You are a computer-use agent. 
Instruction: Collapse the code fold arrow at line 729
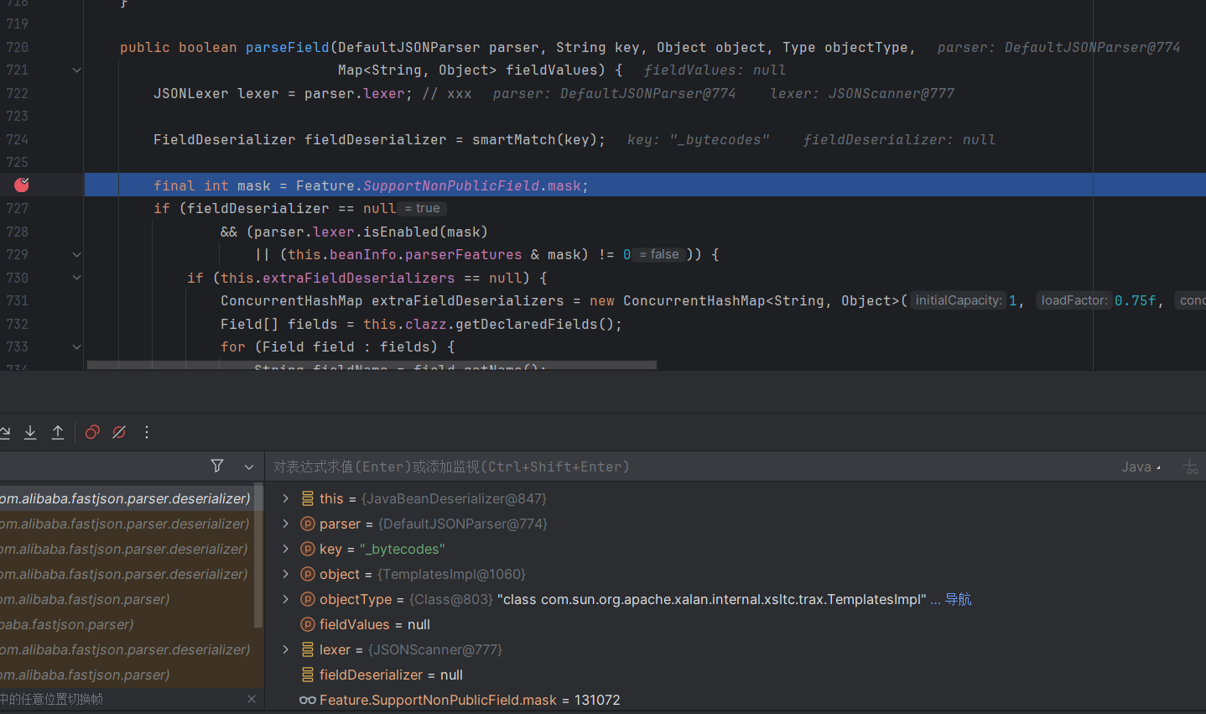(x=76, y=255)
